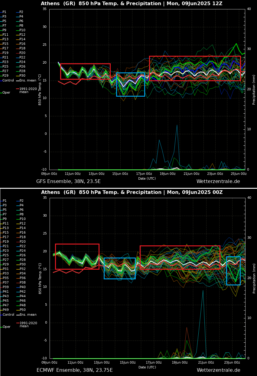This screenshot has width=257, height=376.
Task: Select the Control legend entry in GFS chart
Action: [8, 81]
